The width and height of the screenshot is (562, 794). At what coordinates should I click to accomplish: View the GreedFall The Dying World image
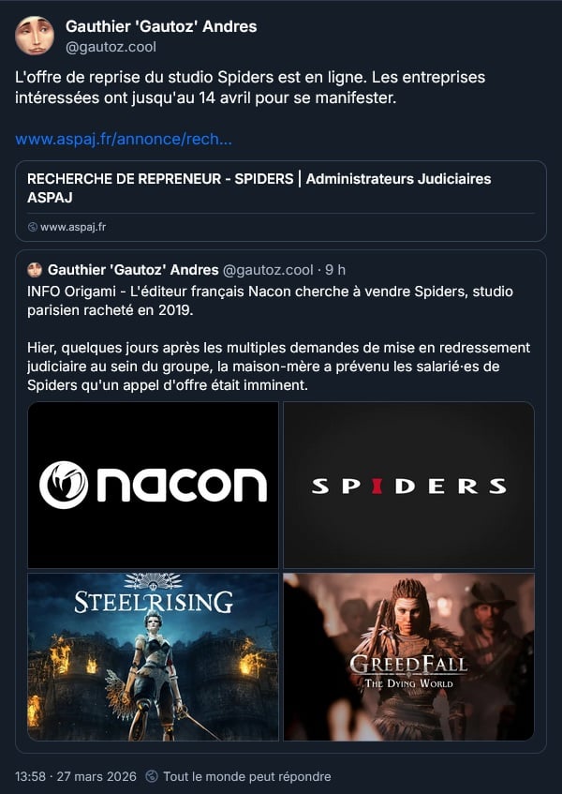click(x=408, y=657)
